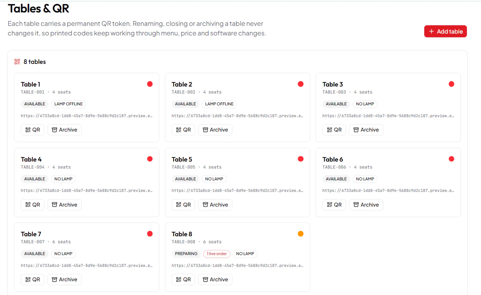
Task: Click AVAILABLE badge on Table 4
Action: click(35, 179)
